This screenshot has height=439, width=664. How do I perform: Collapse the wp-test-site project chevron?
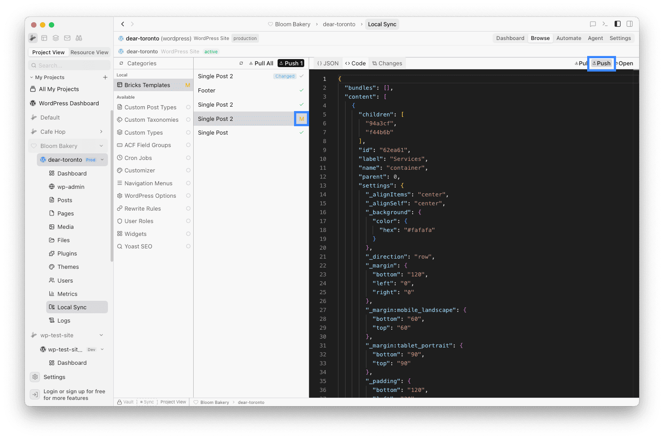tap(101, 335)
